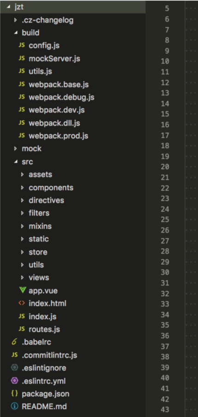The height and width of the screenshot is (417, 198).
Task: Click the JS icon beside webpack.prod.js
Action: point(22,136)
